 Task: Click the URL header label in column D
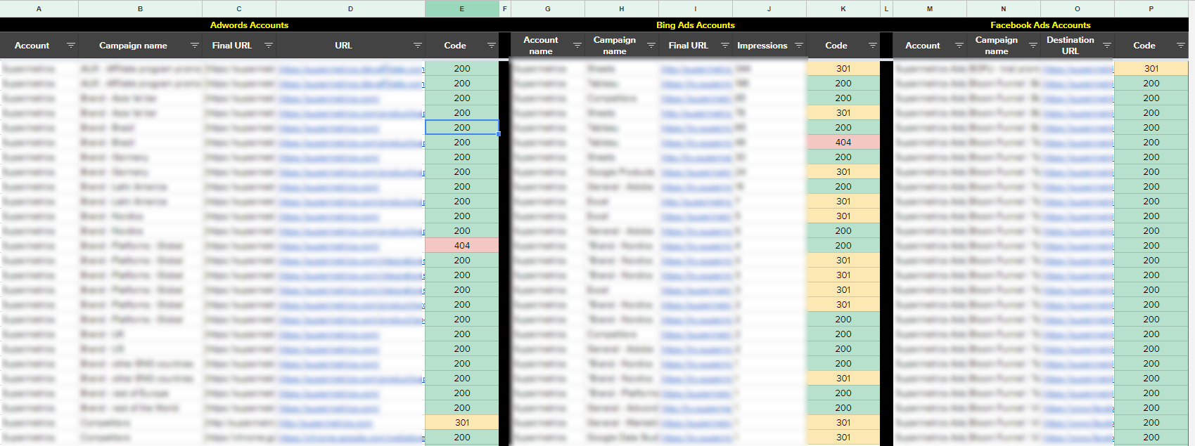tap(343, 46)
